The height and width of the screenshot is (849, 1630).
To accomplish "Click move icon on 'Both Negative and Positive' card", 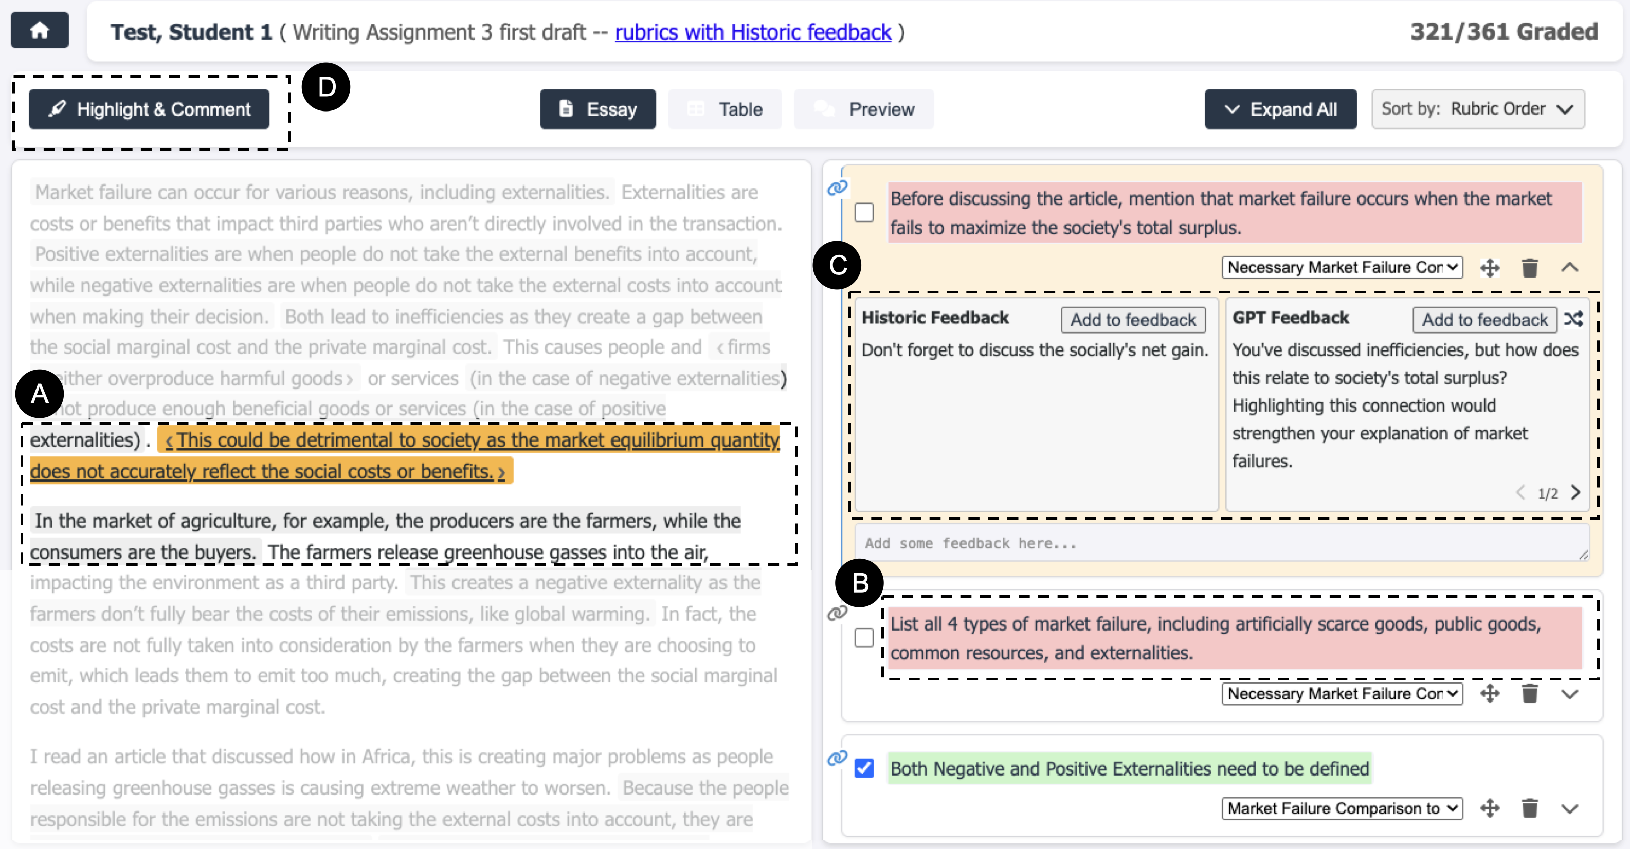I will click(x=1490, y=808).
